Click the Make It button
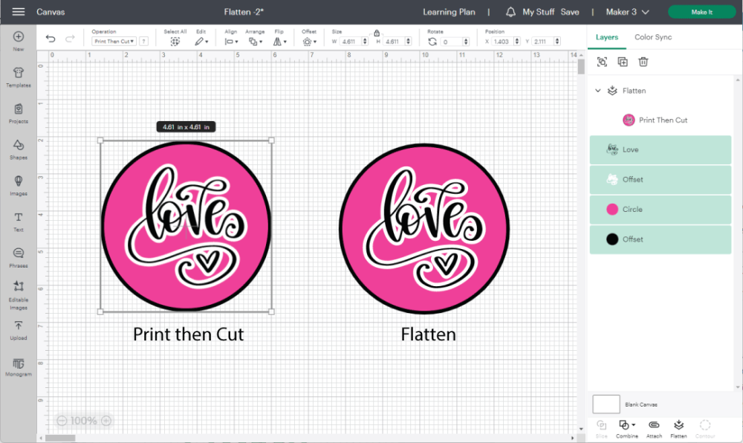This screenshot has width=743, height=443. point(702,12)
